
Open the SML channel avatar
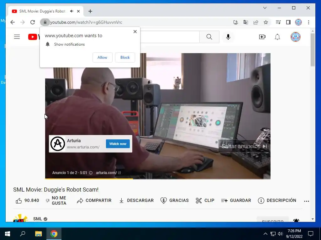point(20,218)
